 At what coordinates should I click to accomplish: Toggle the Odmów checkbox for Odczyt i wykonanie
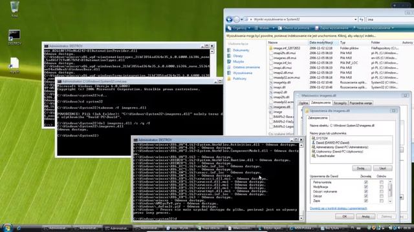(381, 191)
